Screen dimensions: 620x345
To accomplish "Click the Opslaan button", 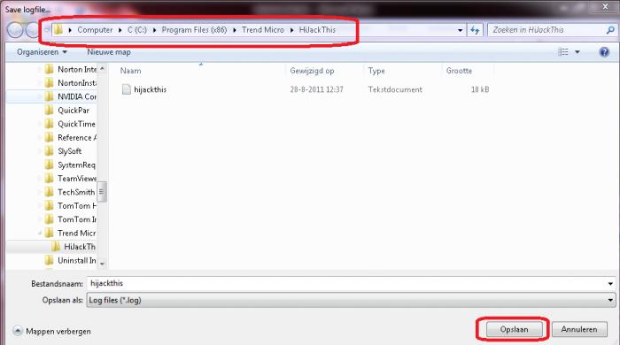I will tap(514, 330).
